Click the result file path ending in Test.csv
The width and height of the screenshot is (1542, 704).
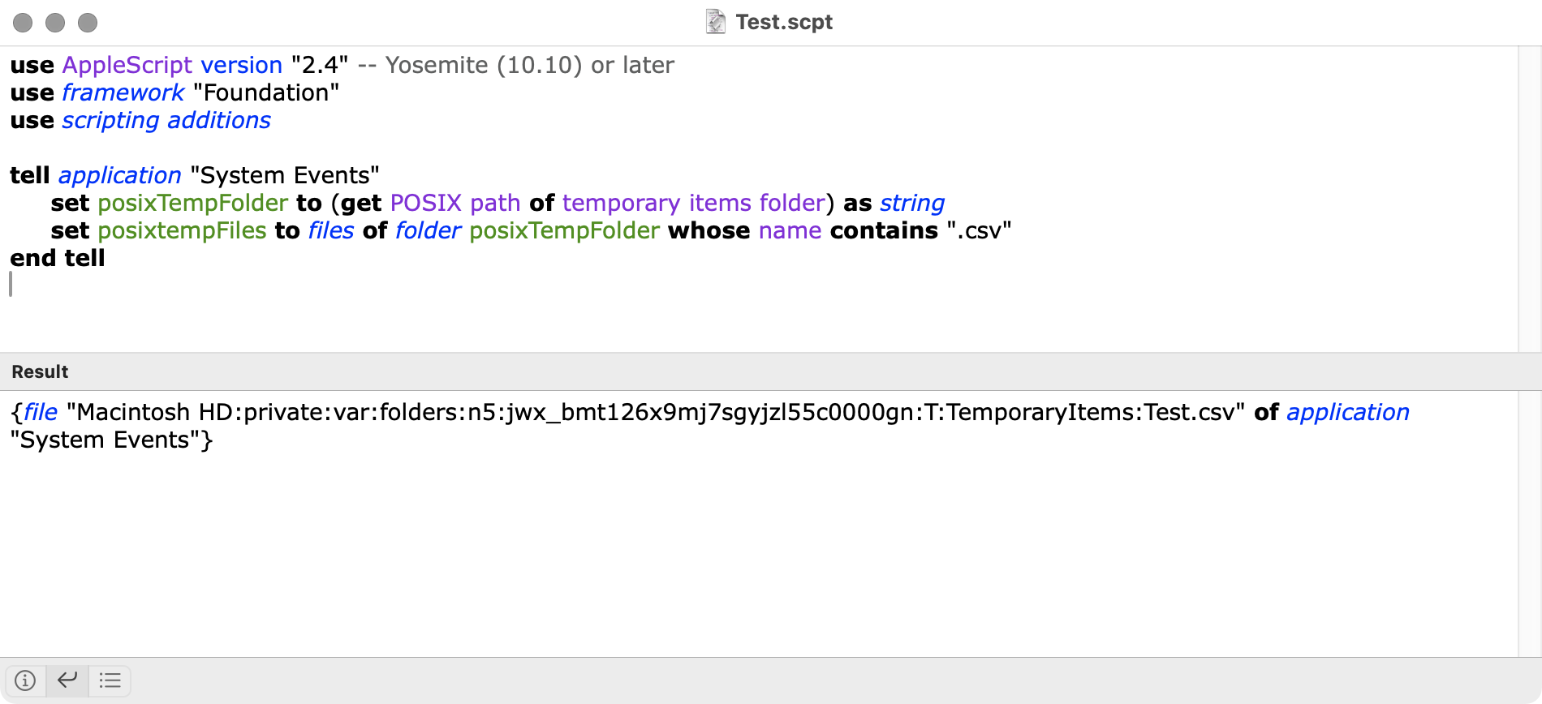[x=656, y=413]
